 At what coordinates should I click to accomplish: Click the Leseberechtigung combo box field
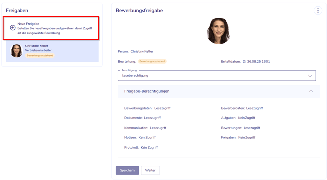point(217,75)
